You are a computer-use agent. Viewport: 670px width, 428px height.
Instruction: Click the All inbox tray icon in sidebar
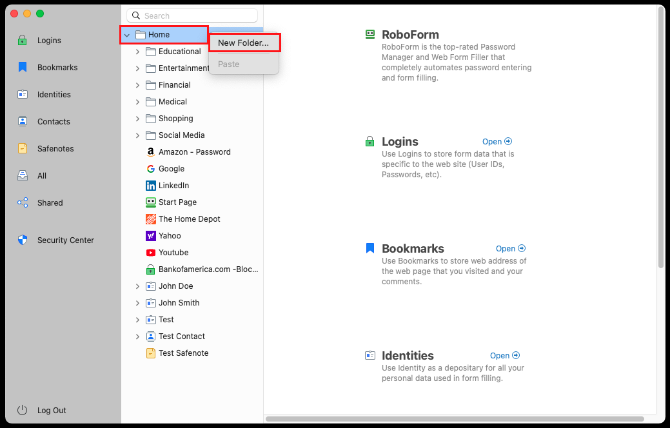coord(22,175)
